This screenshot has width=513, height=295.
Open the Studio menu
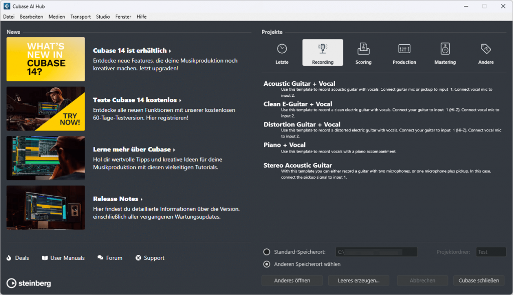pos(103,17)
